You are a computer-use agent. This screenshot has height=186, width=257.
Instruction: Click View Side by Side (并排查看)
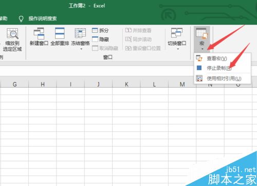click(x=138, y=30)
